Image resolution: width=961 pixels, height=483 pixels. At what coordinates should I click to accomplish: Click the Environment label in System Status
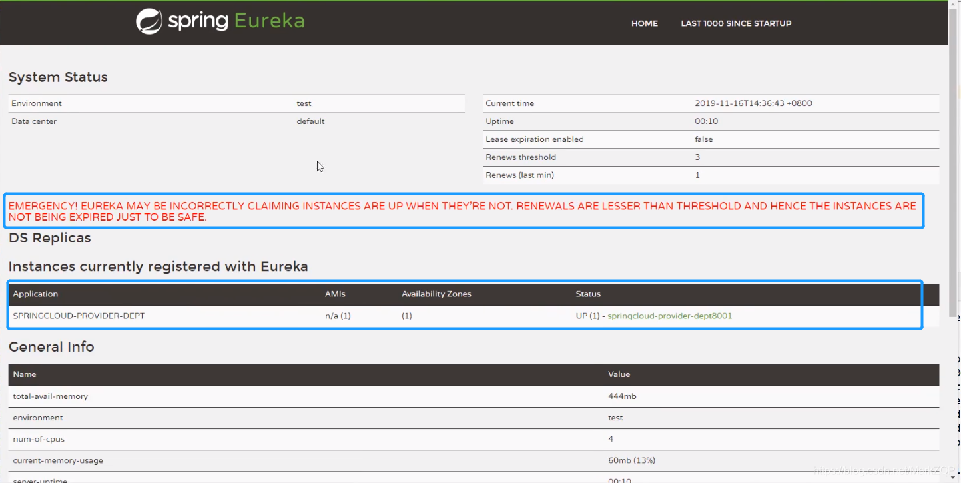(x=37, y=103)
